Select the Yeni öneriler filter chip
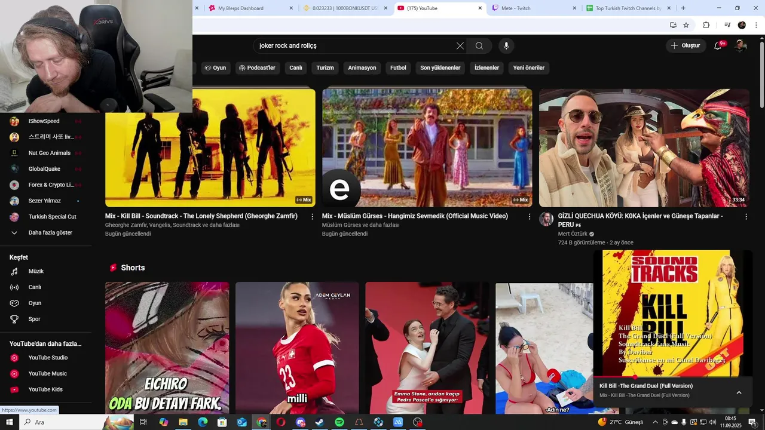Viewport: 765px width, 430px height. [529, 68]
